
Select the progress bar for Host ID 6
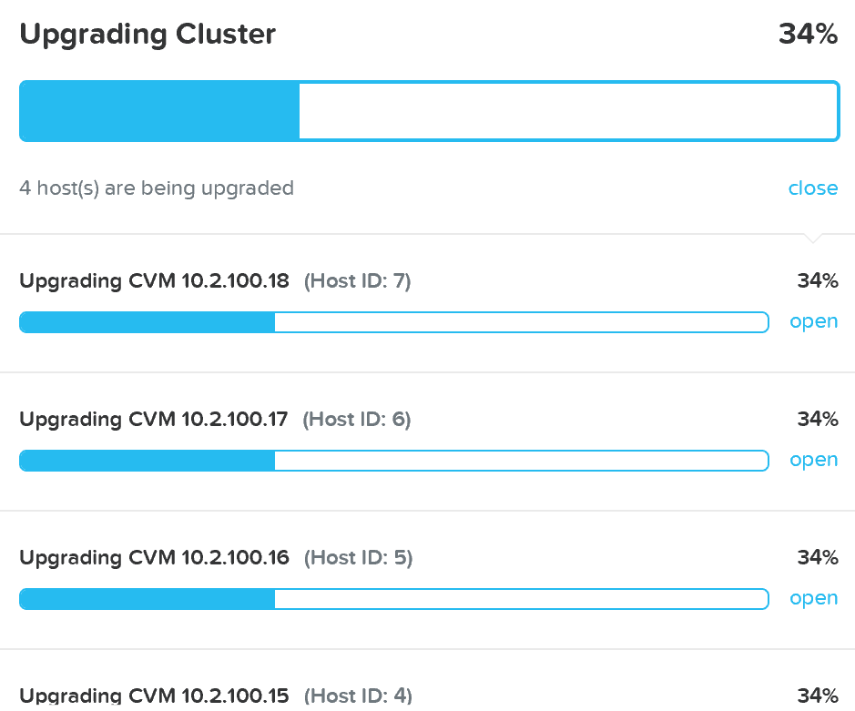click(x=393, y=461)
